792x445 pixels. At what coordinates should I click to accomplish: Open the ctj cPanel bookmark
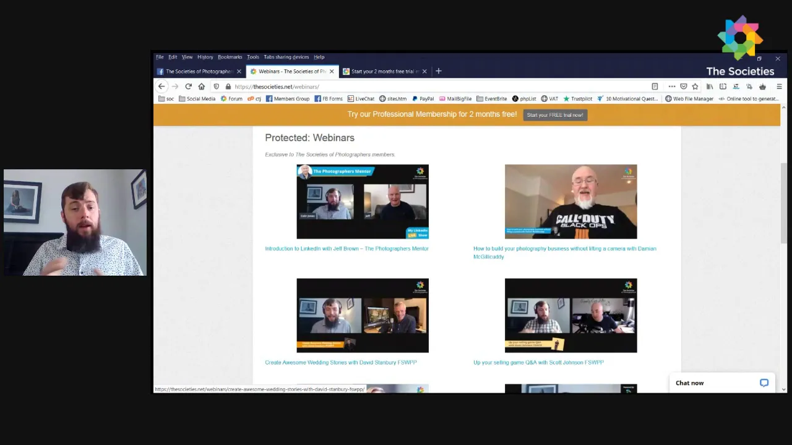[254, 99]
